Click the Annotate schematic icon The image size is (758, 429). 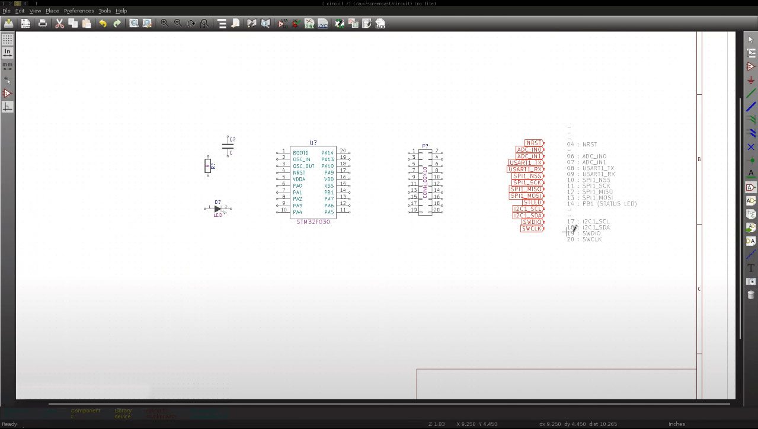click(x=283, y=24)
